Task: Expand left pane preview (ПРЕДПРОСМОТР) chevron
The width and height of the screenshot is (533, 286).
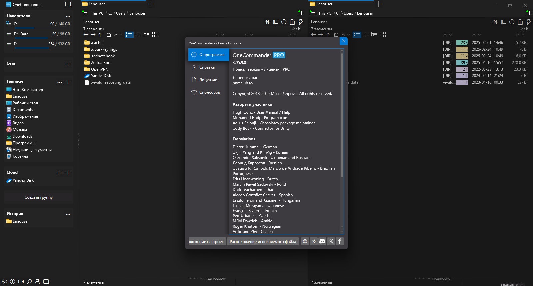Action: point(201,279)
